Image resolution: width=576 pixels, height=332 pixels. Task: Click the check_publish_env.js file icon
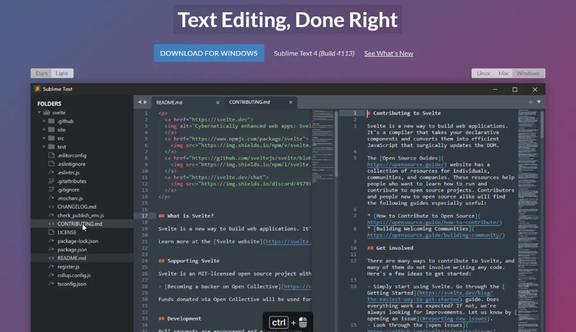[x=51, y=215]
